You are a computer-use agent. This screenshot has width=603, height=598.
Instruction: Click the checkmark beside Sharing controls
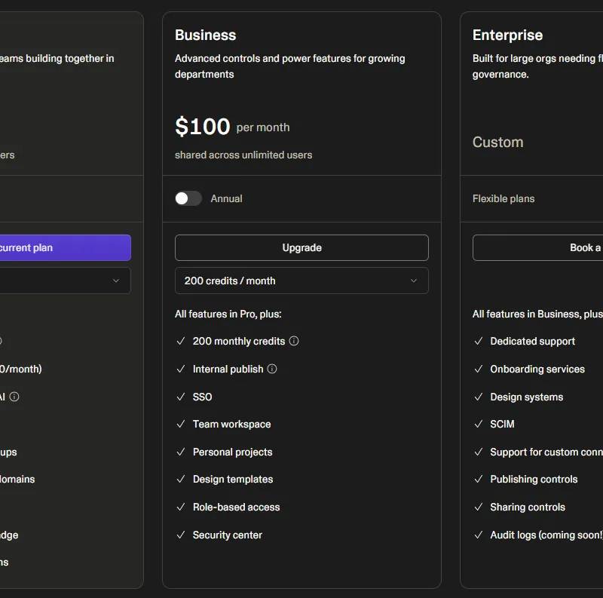pyautogui.click(x=479, y=508)
